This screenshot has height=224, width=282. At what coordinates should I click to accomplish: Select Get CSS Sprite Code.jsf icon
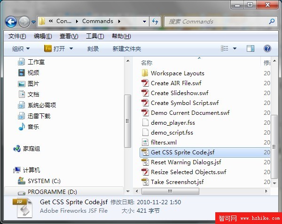pos(145,152)
